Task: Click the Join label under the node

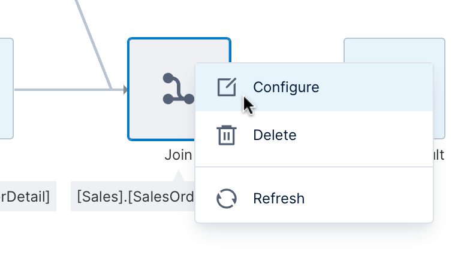Action: tap(178, 155)
